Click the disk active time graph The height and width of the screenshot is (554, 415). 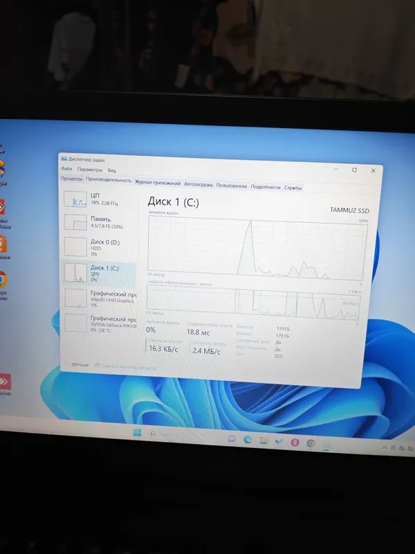point(257,249)
